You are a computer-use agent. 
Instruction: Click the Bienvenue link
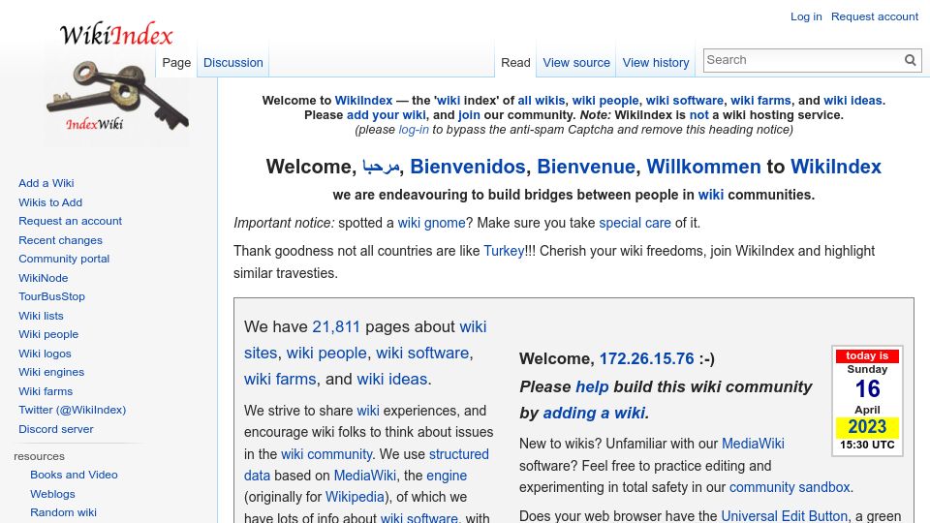tap(586, 167)
